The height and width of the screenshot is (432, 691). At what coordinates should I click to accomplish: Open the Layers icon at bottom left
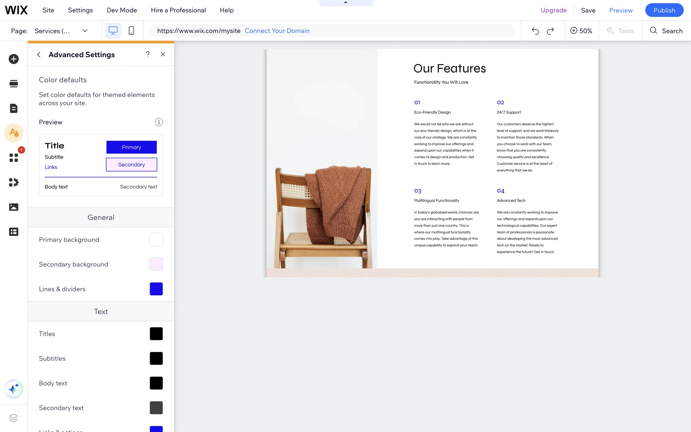pos(14,418)
